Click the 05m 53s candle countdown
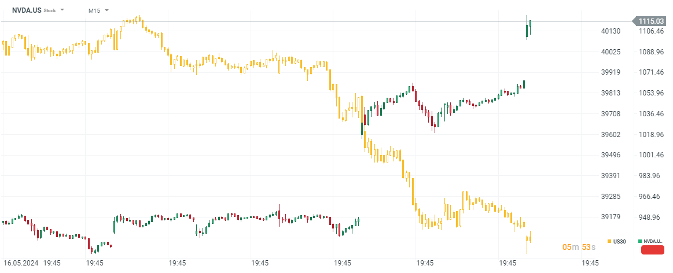The height and width of the screenshot is (273, 673). [578, 248]
